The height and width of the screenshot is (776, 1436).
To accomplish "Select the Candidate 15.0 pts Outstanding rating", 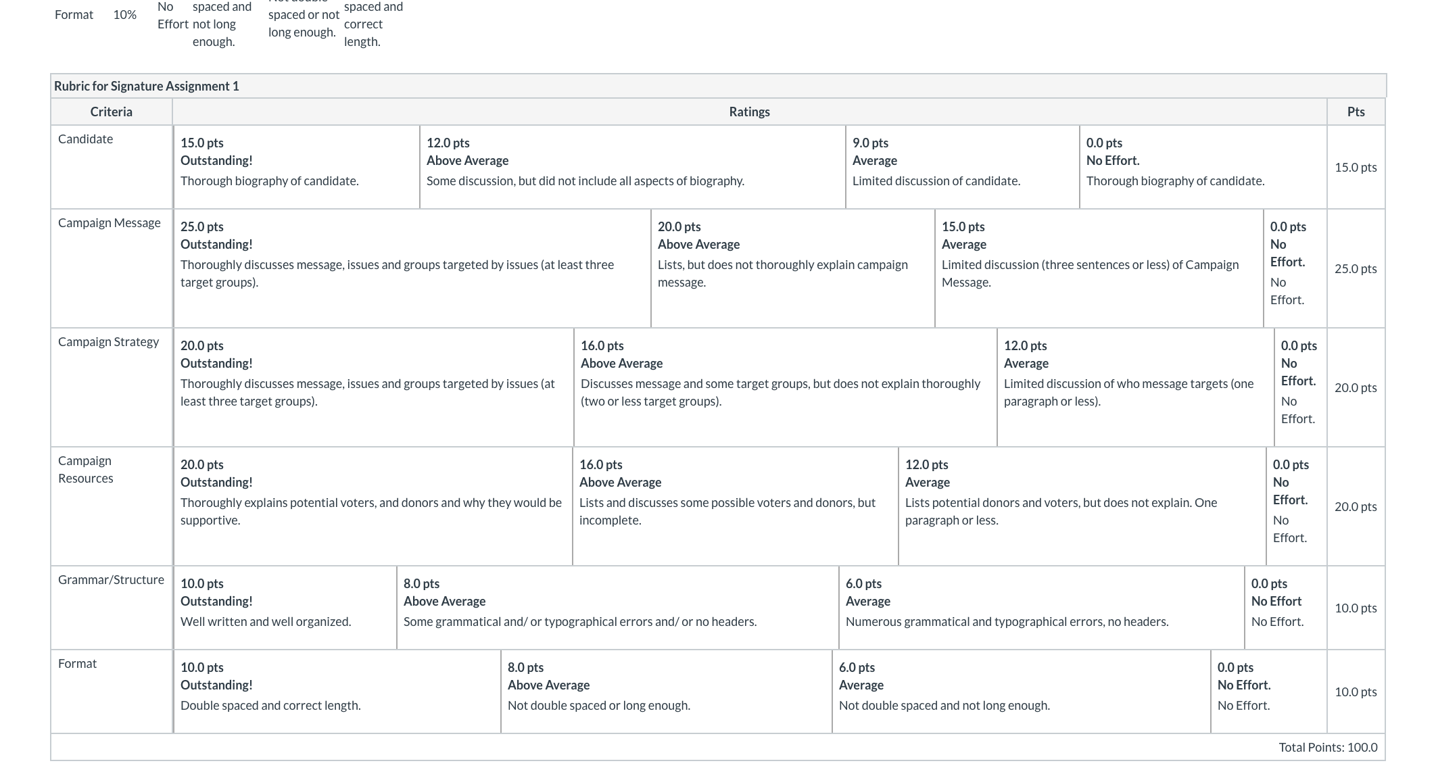I will coord(297,167).
